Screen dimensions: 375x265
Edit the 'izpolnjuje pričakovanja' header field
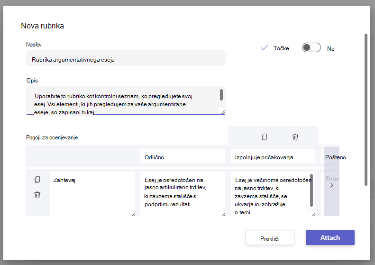[273, 156]
